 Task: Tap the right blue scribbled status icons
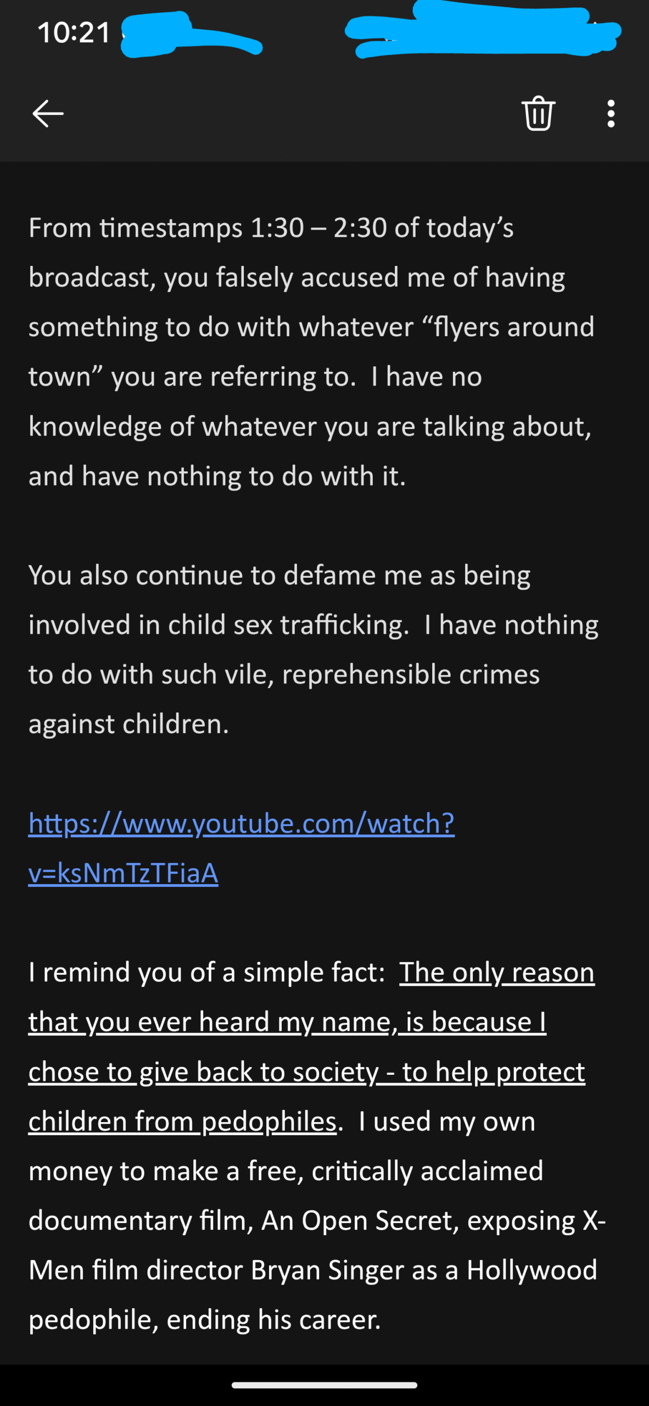click(x=483, y=29)
